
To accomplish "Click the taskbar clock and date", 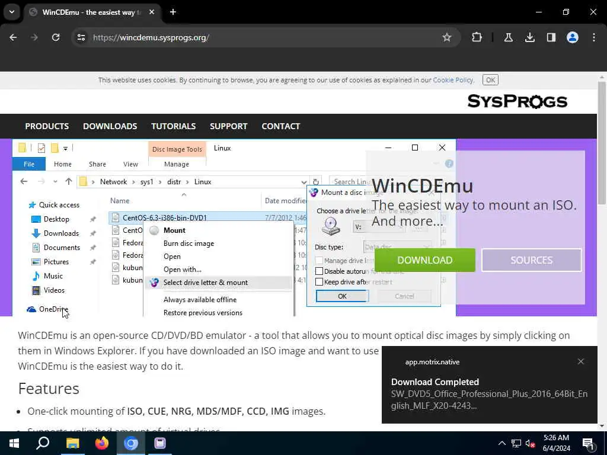I will pyautogui.click(x=556, y=443).
